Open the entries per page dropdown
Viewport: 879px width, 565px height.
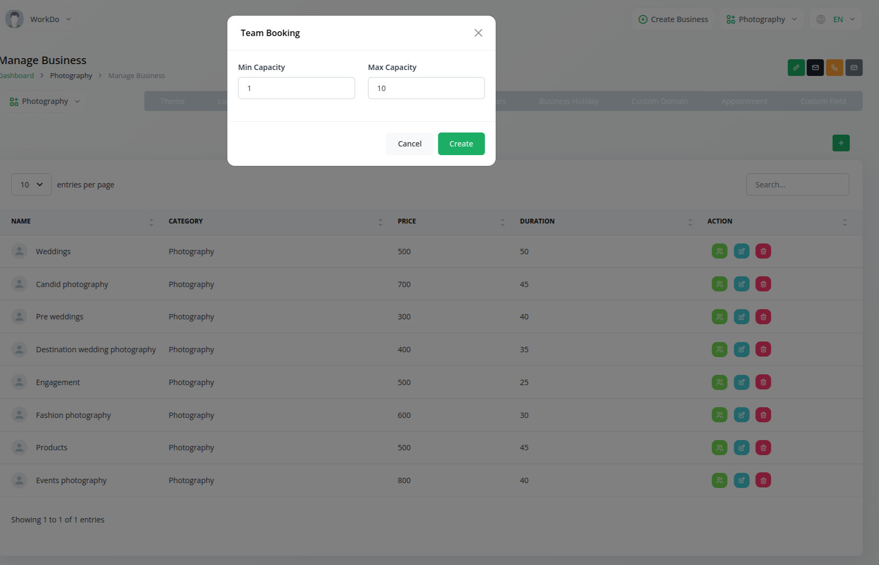click(x=31, y=185)
